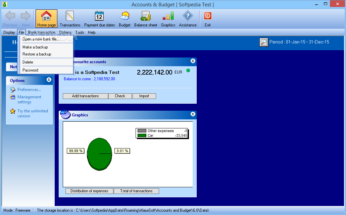This screenshot has height=215, width=346.
Task: Click Mode : Freeware status entry
Action: 17,210
